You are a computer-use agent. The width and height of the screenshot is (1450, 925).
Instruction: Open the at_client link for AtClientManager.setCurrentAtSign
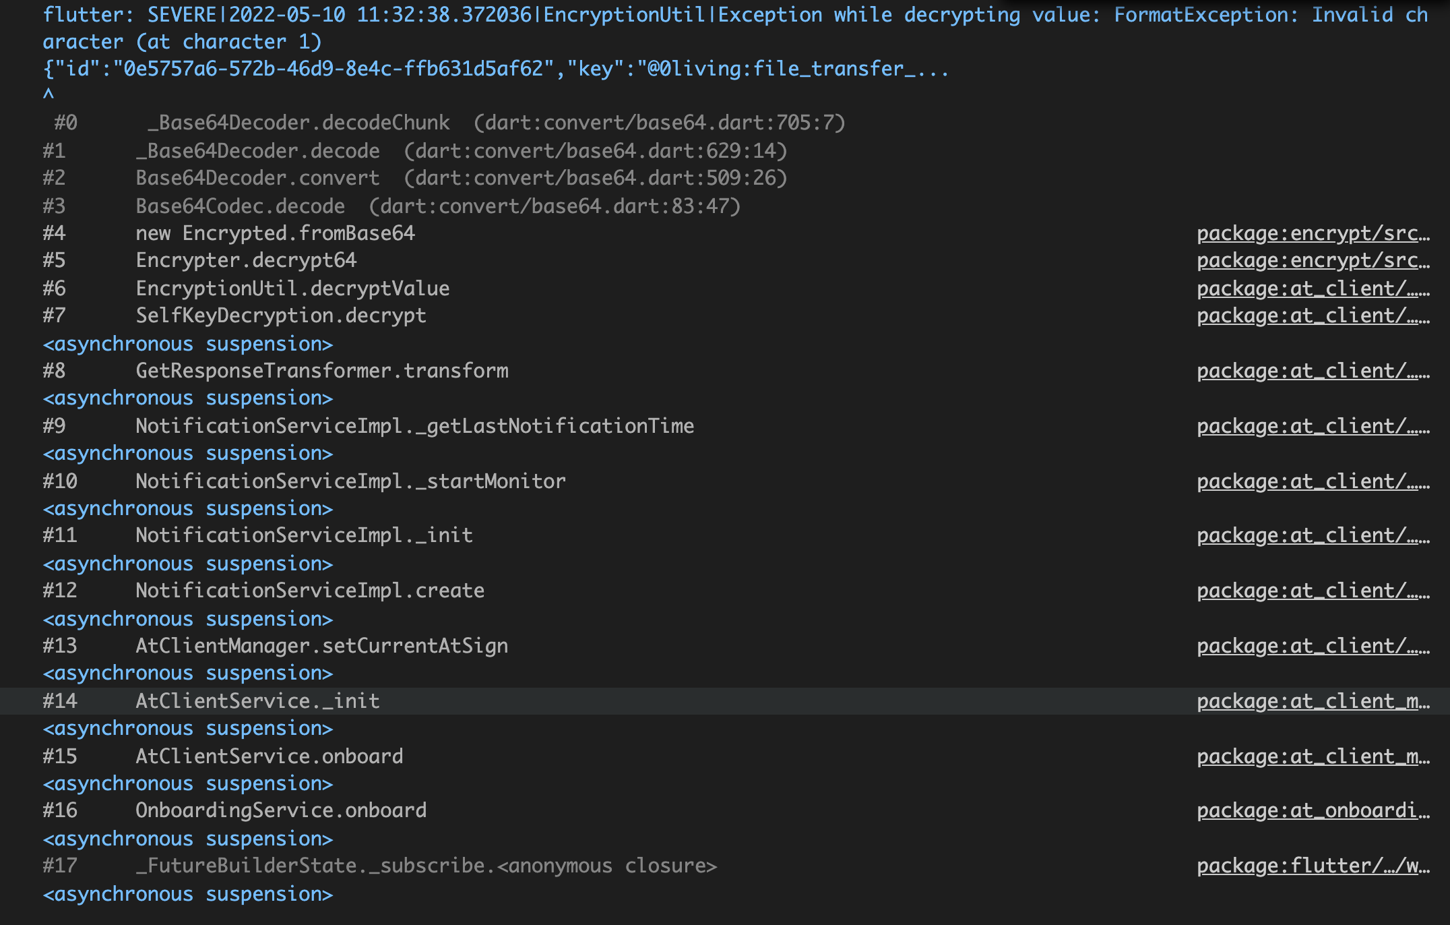[1311, 645]
